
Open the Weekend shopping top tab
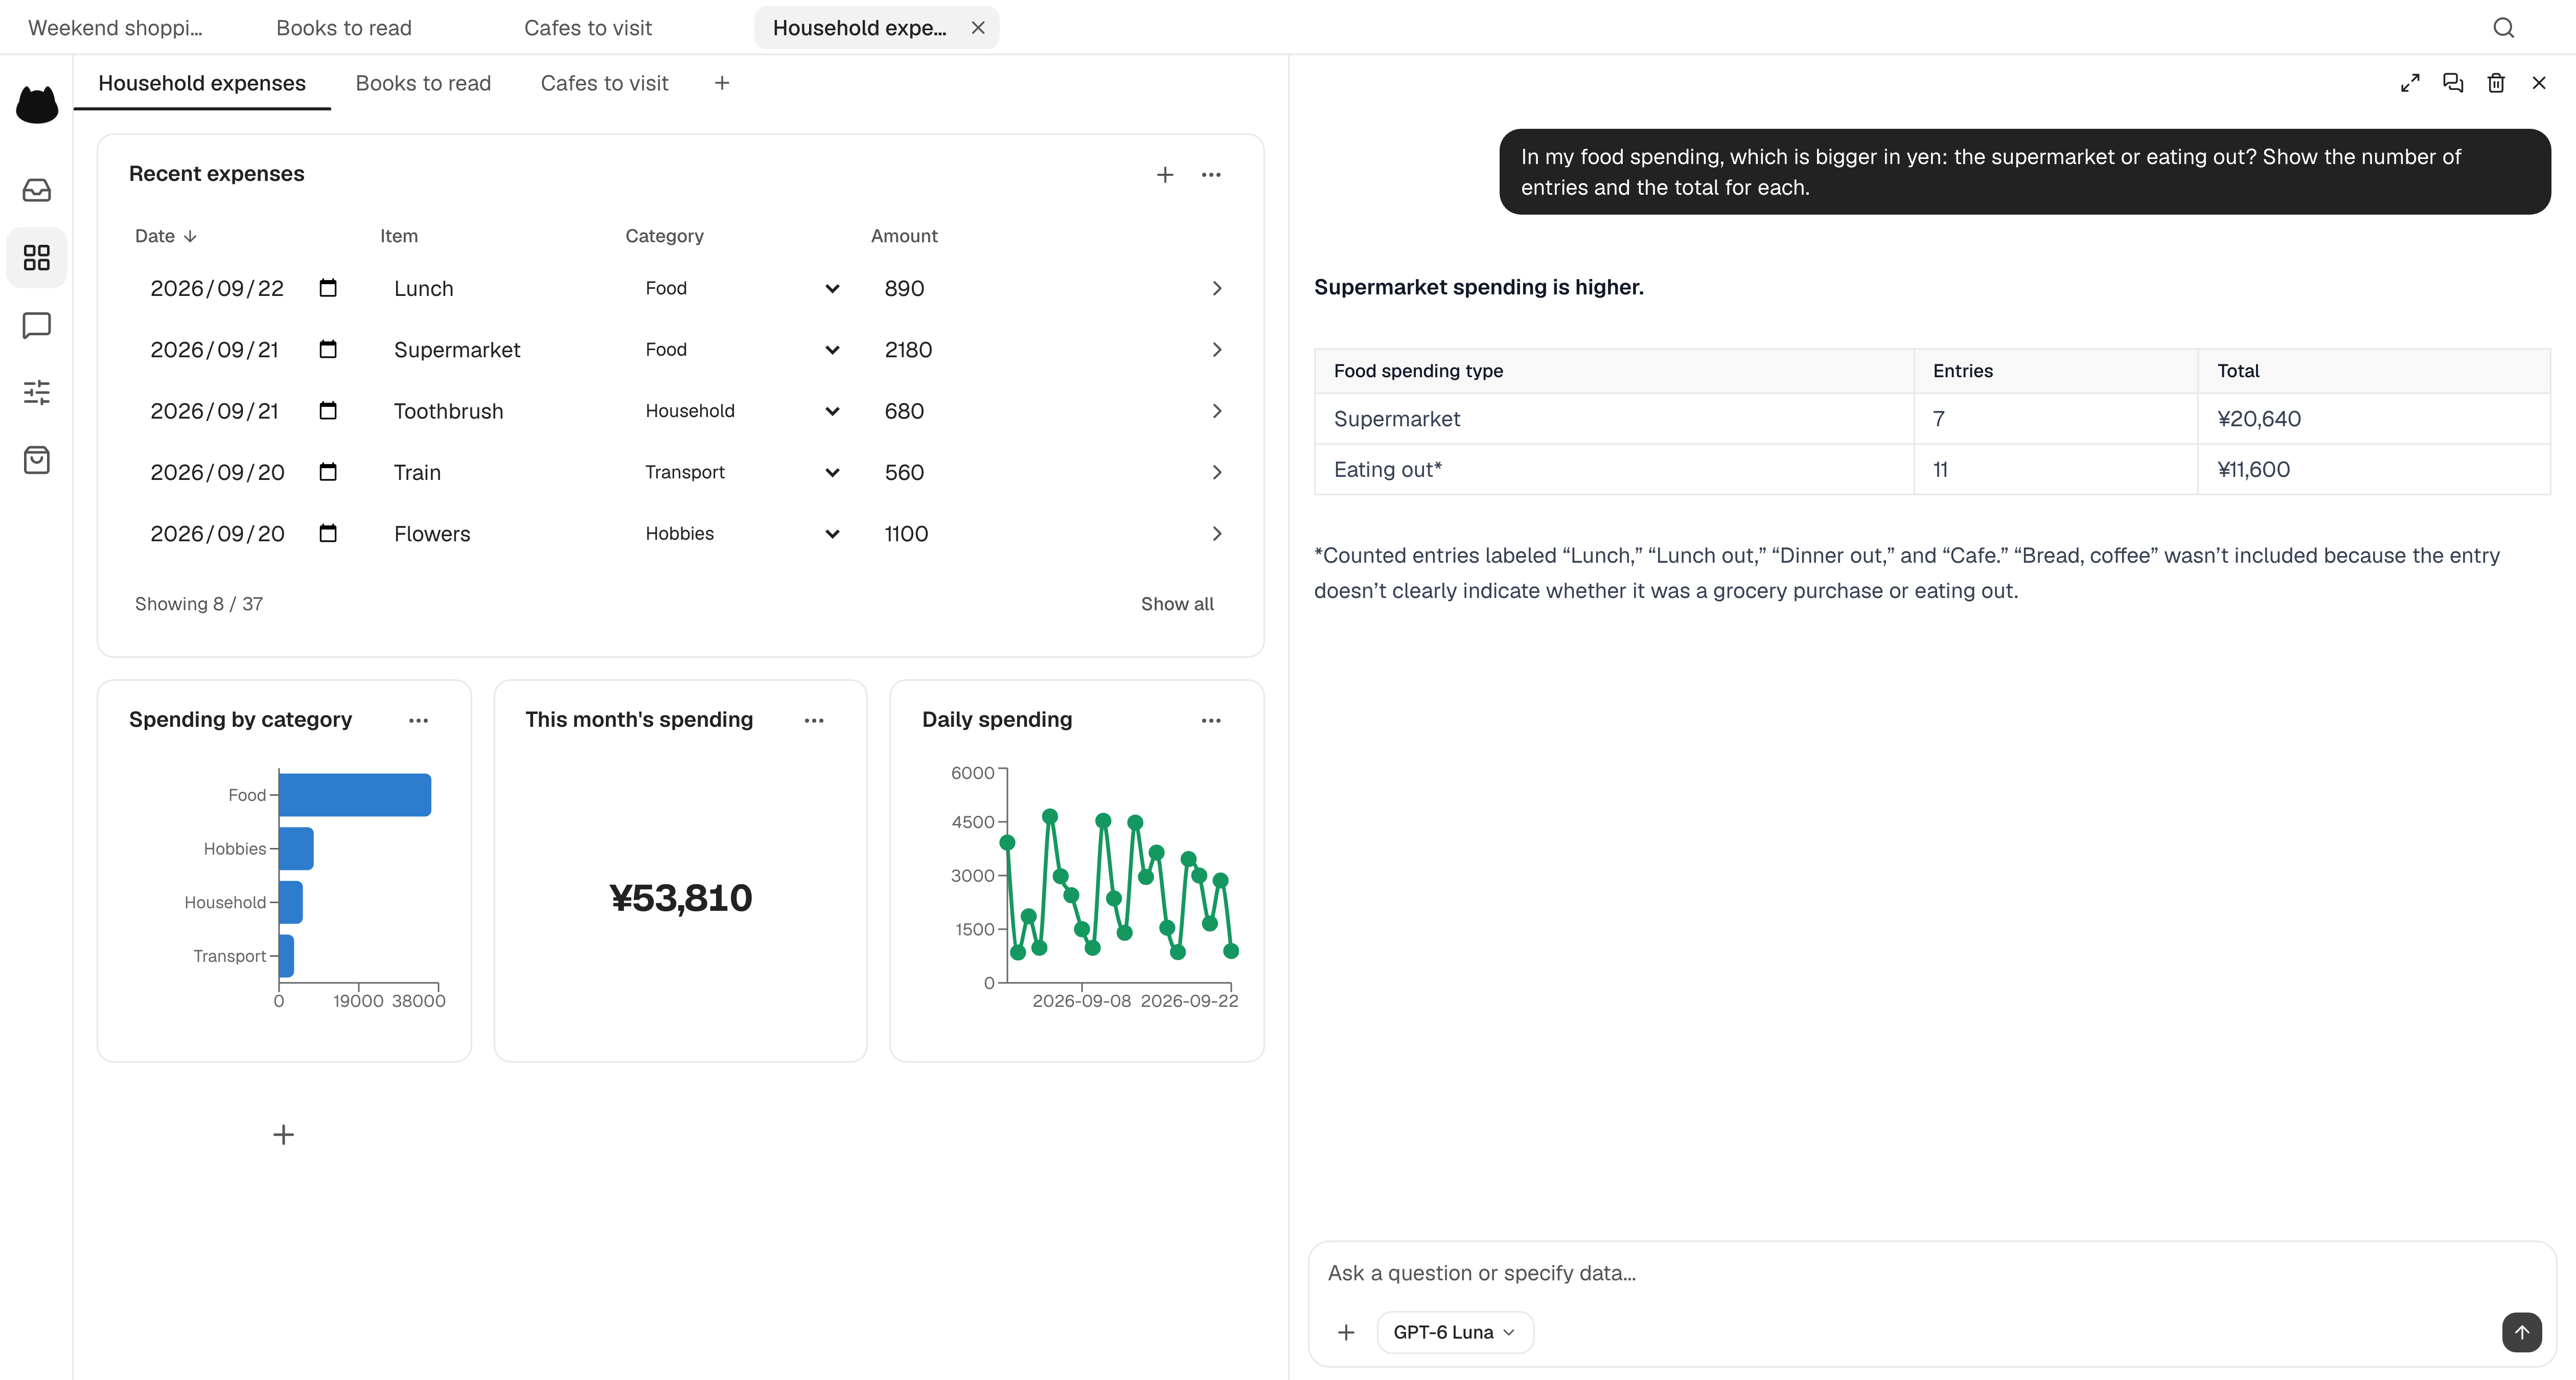pyautogui.click(x=115, y=28)
